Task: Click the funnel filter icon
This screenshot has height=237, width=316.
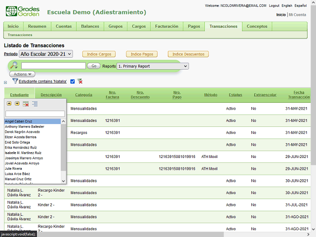Action: coord(15,81)
